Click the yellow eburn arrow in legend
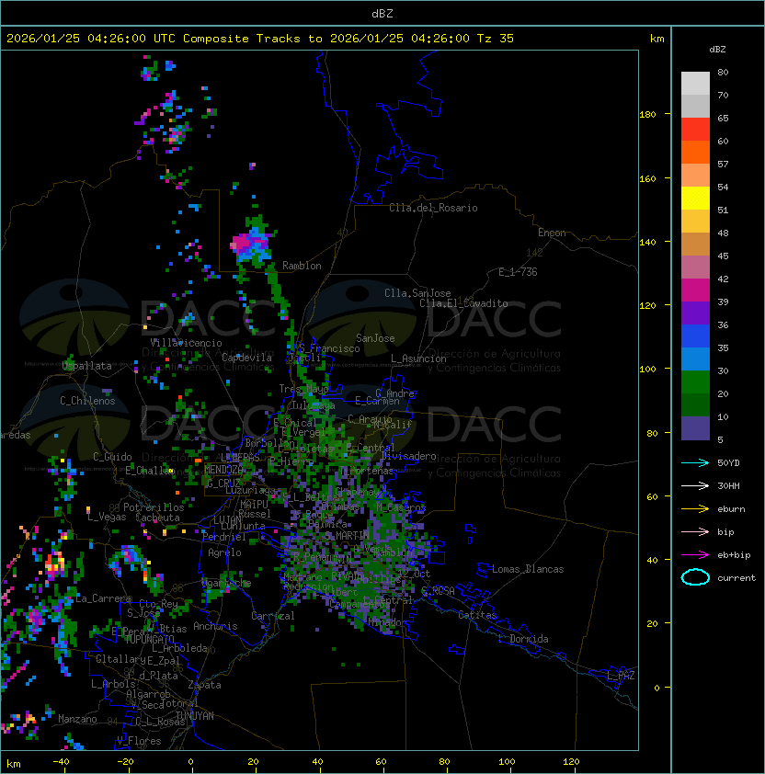The image size is (765, 774). point(695,509)
